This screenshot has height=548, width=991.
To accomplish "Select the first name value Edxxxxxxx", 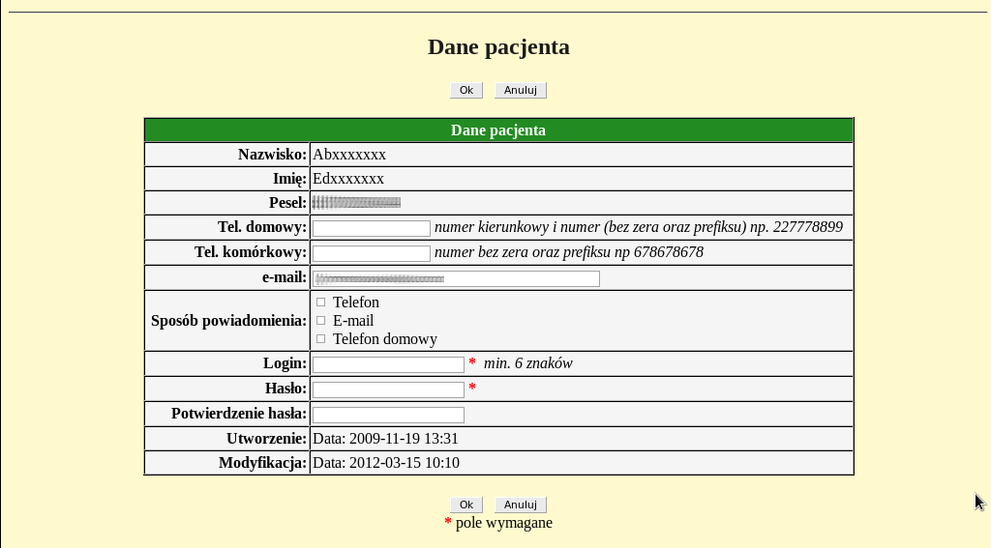I will point(348,179).
